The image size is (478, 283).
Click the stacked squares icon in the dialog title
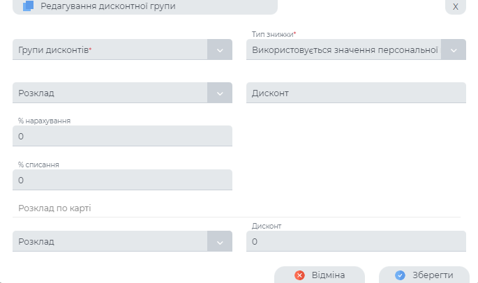pyautogui.click(x=29, y=6)
